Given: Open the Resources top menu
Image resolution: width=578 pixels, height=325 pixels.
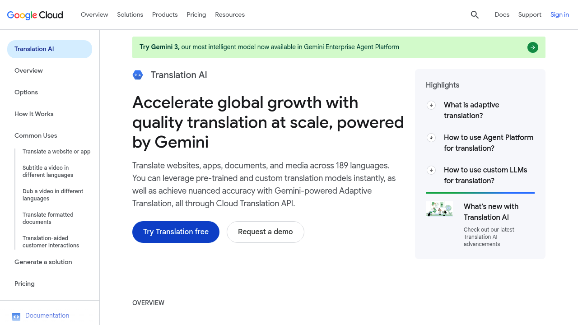Looking at the screenshot, I should 230,15.
